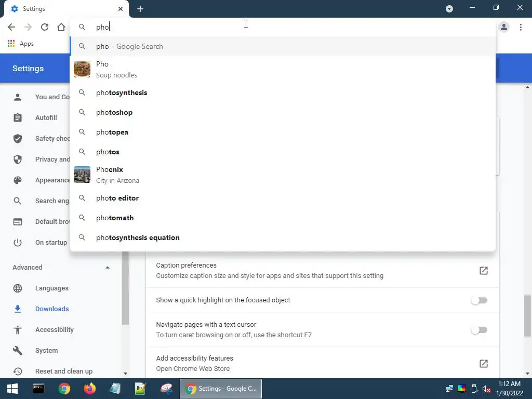Reload the page with the refresh icon
The height and width of the screenshot is (399, 532).
(x=45, y=27)
